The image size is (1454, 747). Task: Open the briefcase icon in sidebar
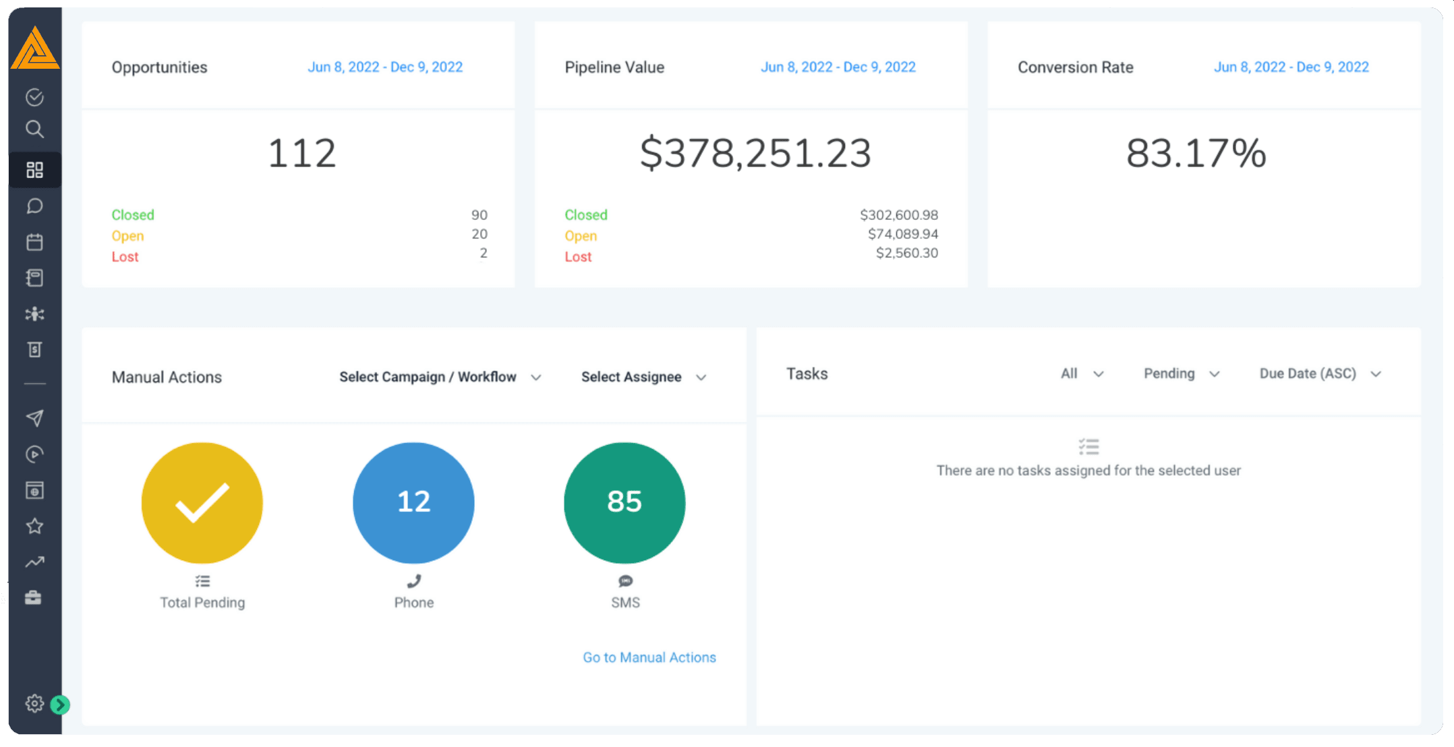click(33, 597)
